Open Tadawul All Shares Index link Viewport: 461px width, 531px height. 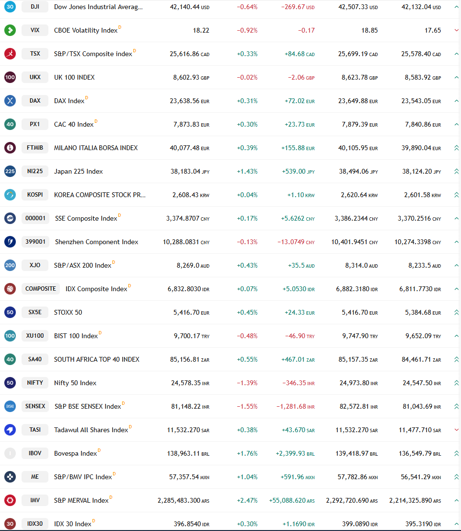coord(92,430)
